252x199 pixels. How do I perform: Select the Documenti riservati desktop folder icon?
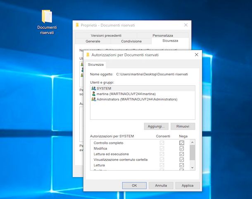pos(47,16)
